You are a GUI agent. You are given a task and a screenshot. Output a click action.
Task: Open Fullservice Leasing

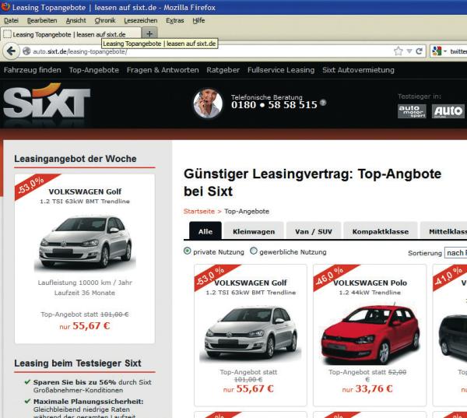281,70
